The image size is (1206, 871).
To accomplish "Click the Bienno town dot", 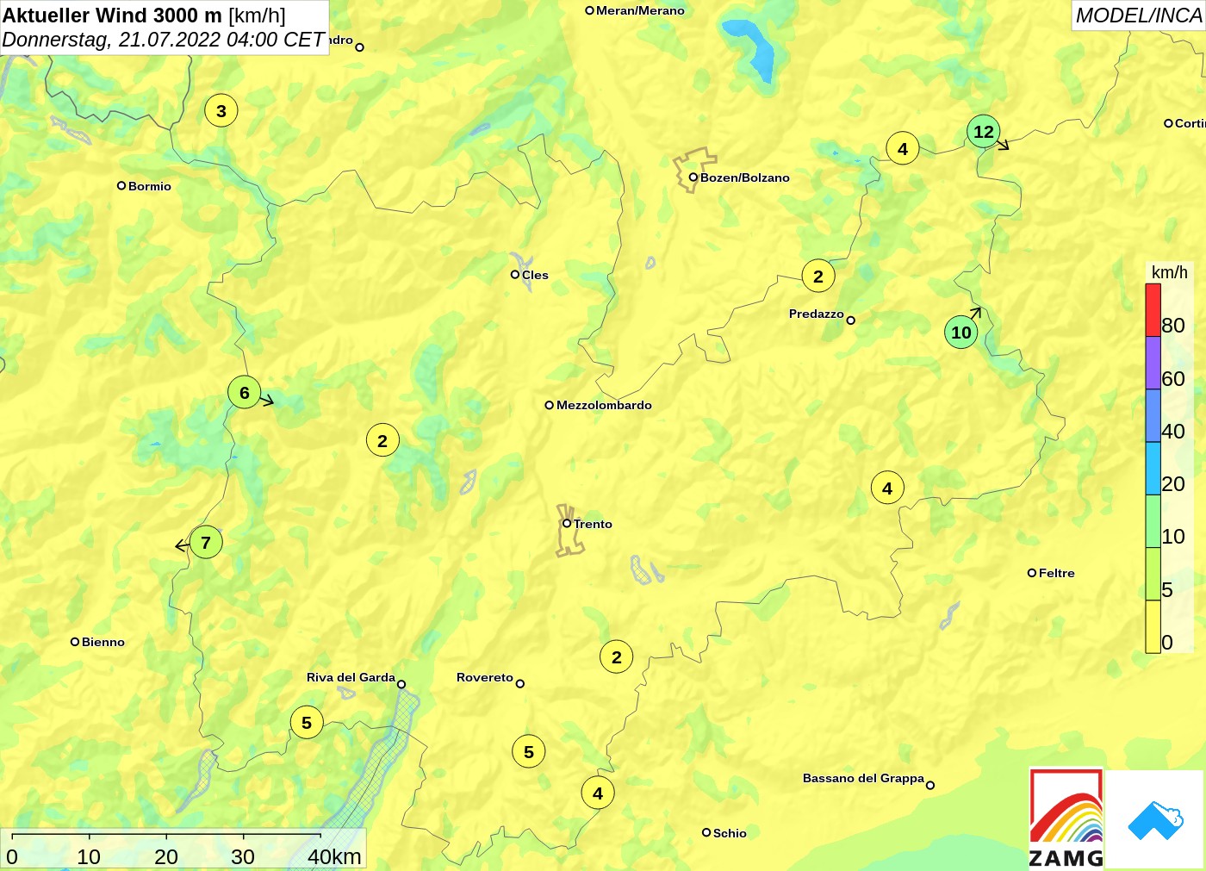I will [x=75, y=642].
